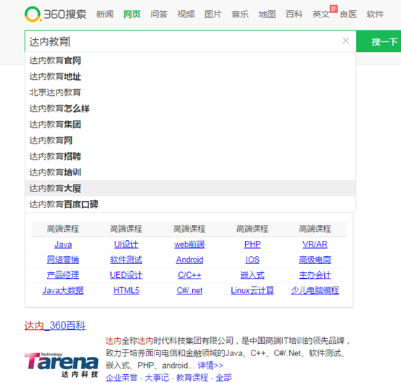Click the 详情>> link
This screenshot has width=401, height=383.
[x=210, y=366]
